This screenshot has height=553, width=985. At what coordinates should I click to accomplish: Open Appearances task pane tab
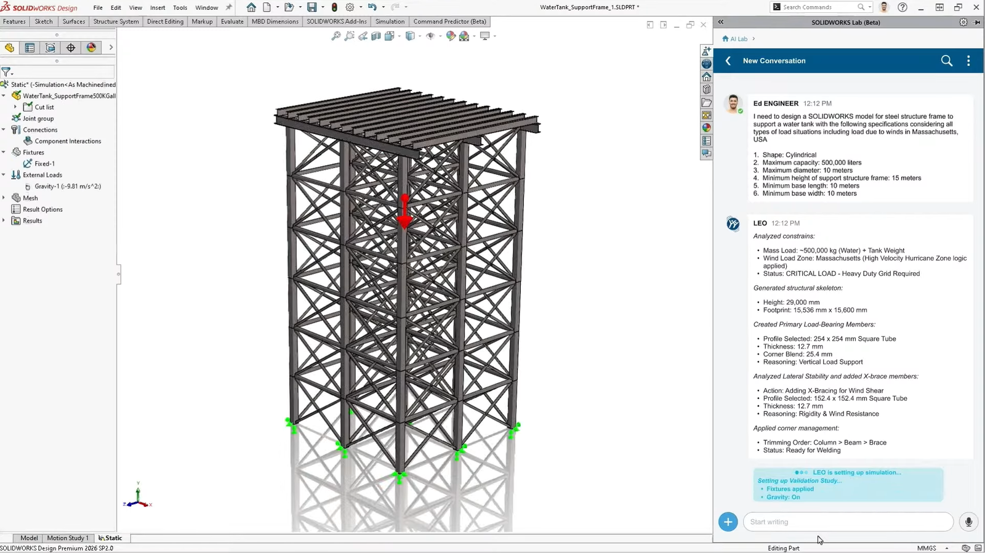pos(707,127)
